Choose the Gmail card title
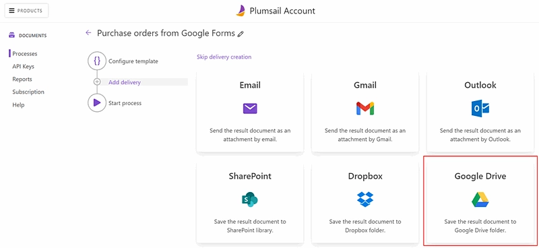The height and width of the screenshot is (248, 539). (365, 85)
